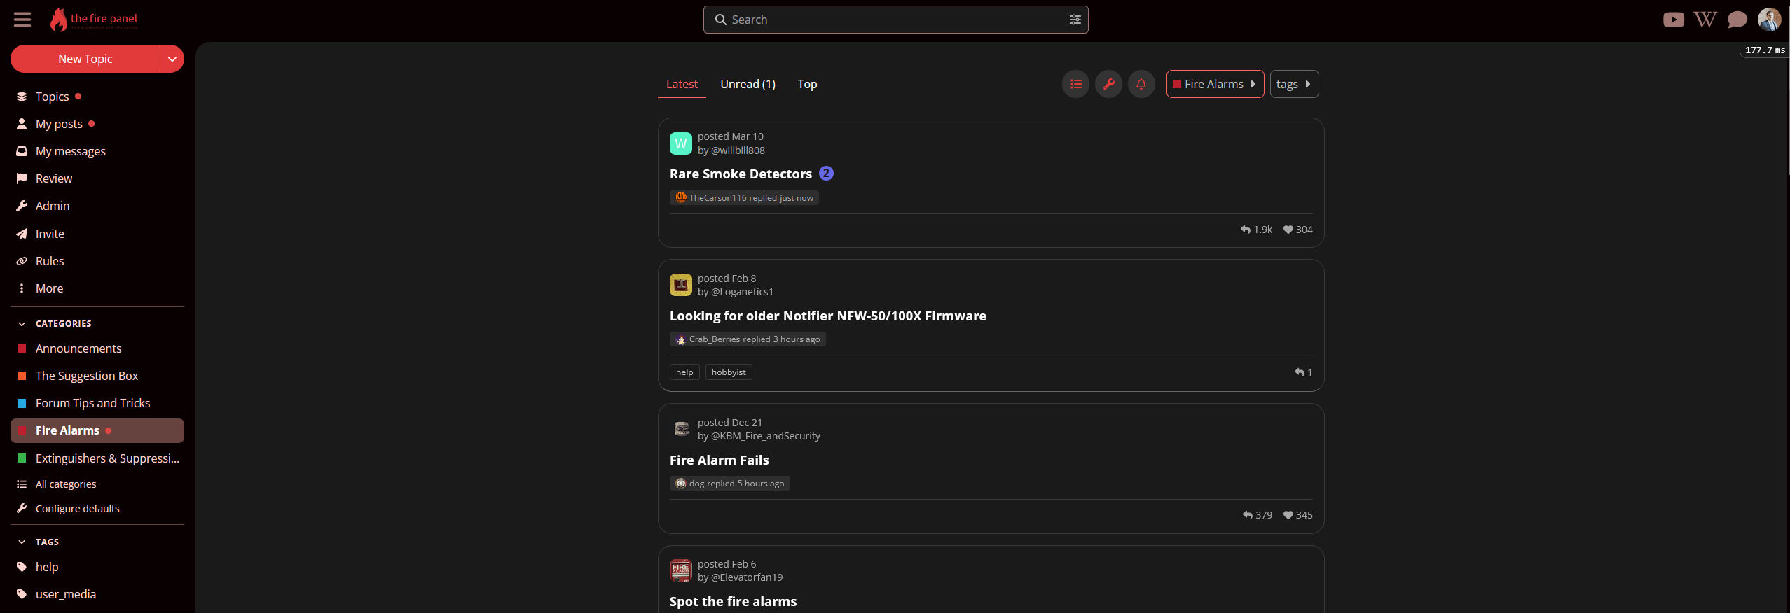Screen dimensions: 1790x613
Task: Expand the New Topic dropdown arrow
Action: tap(172, 59)
